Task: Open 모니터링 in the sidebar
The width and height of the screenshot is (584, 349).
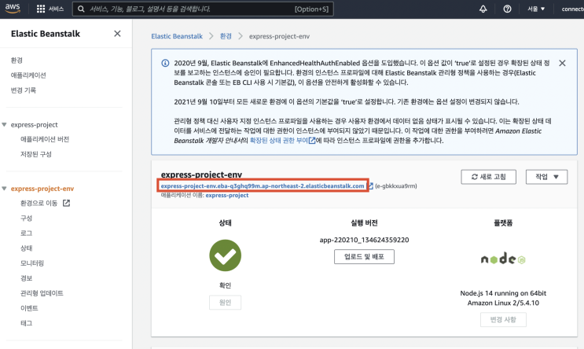Action: click(x=32, y=263)
